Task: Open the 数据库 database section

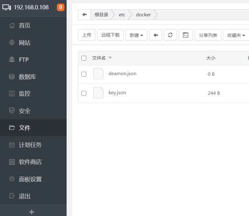Action: [x=33, y=77]
